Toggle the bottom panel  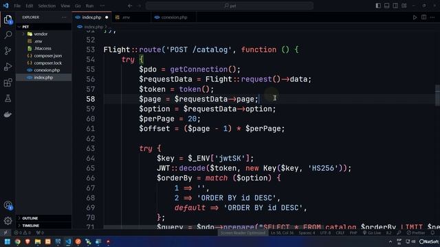(x=386, y=5)
